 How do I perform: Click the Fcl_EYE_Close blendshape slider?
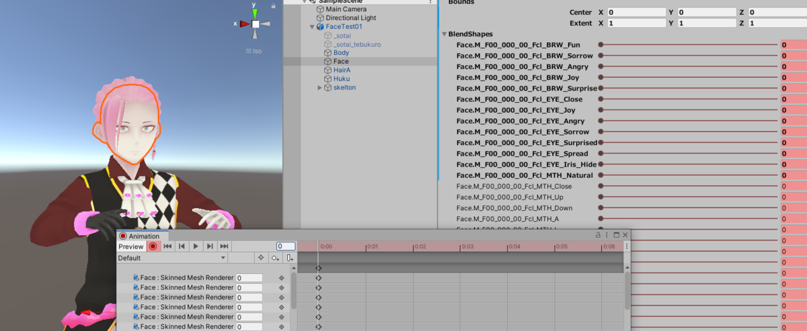pos(688,99)
